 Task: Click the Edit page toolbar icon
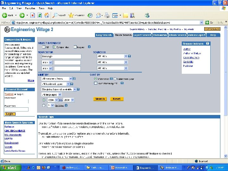point(115,15)
